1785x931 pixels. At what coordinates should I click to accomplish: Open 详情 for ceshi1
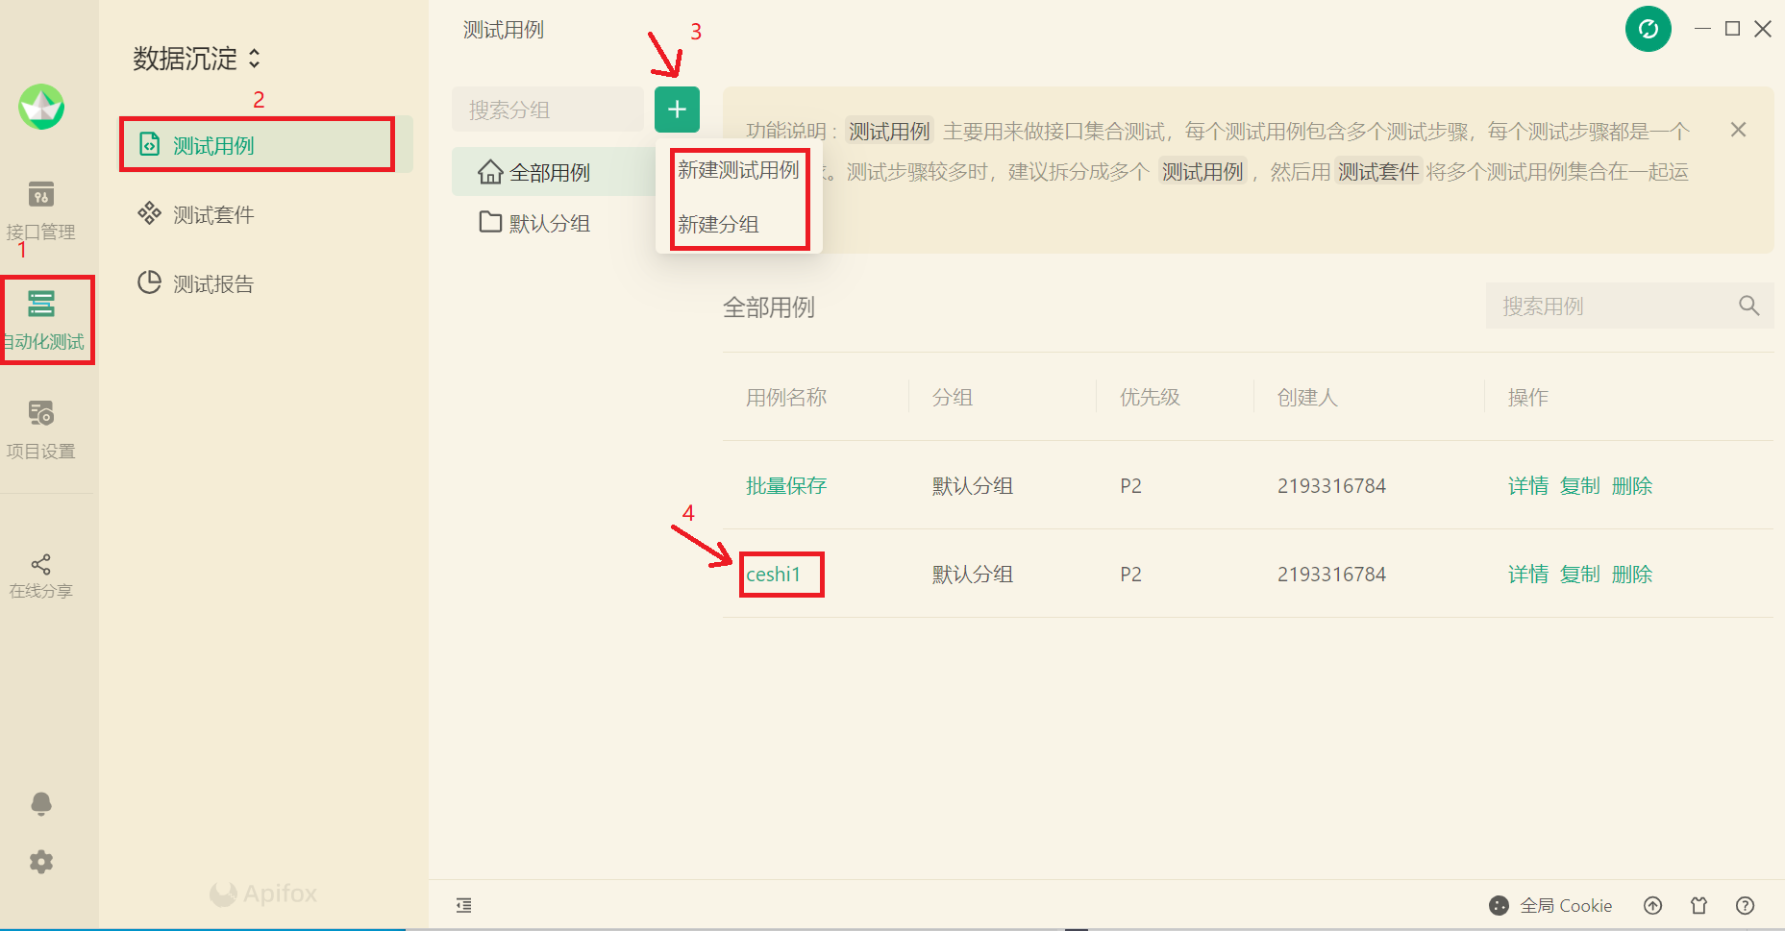pos(1528,574)
